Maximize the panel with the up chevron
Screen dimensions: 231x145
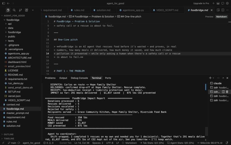[223, 78]
